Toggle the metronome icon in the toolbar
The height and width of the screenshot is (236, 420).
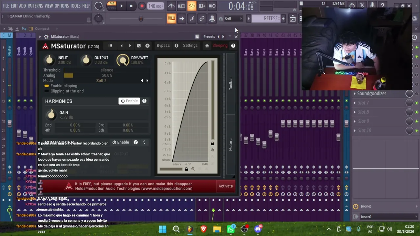tap(171, 6)
